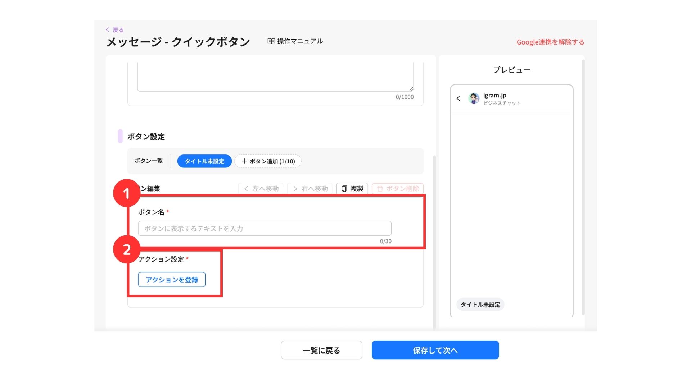The image size is (691, 388).
Task: Move button right with 右へ移動
Action: (x=310, y=189)
